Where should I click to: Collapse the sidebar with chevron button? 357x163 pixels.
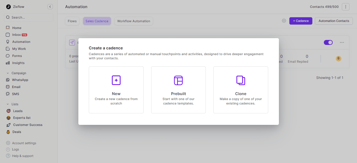coord(50,7)
